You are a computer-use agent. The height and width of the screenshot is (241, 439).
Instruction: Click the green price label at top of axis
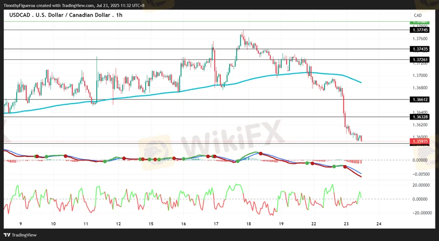[x=419, y=22]
